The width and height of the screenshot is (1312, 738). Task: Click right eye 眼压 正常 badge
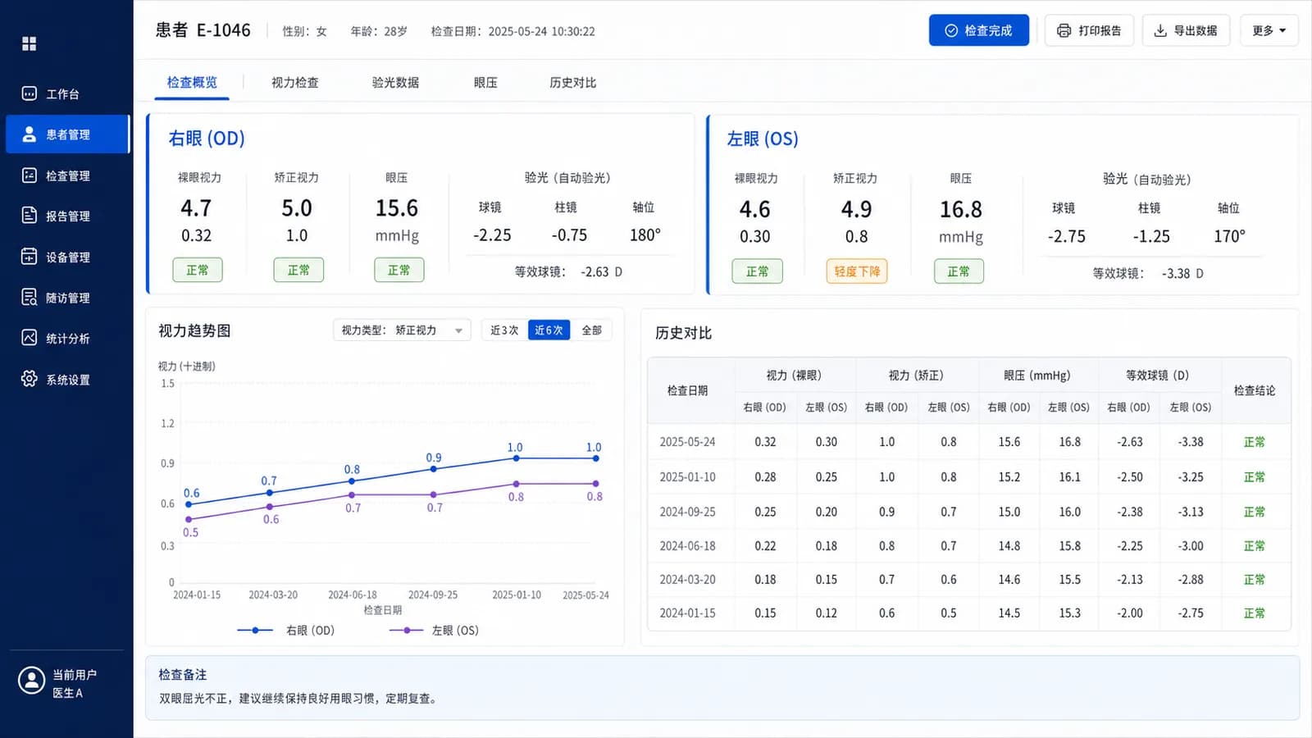coord(399,270)
